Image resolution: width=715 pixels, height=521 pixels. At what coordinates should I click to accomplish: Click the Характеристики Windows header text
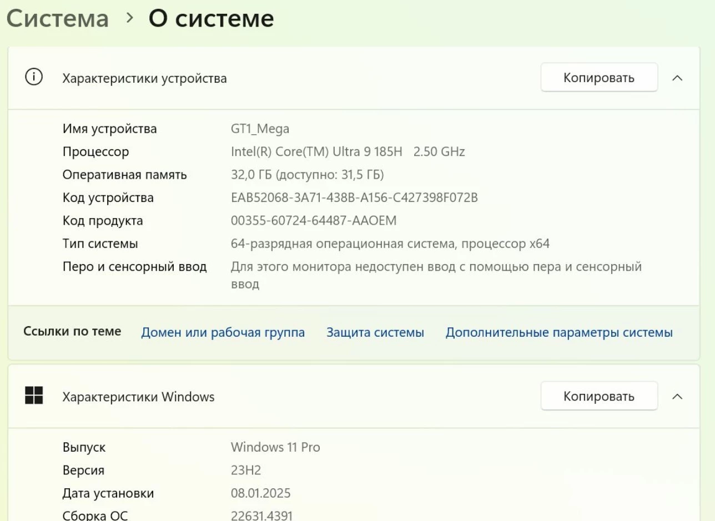pyautogui.click(x=138, y=397)
